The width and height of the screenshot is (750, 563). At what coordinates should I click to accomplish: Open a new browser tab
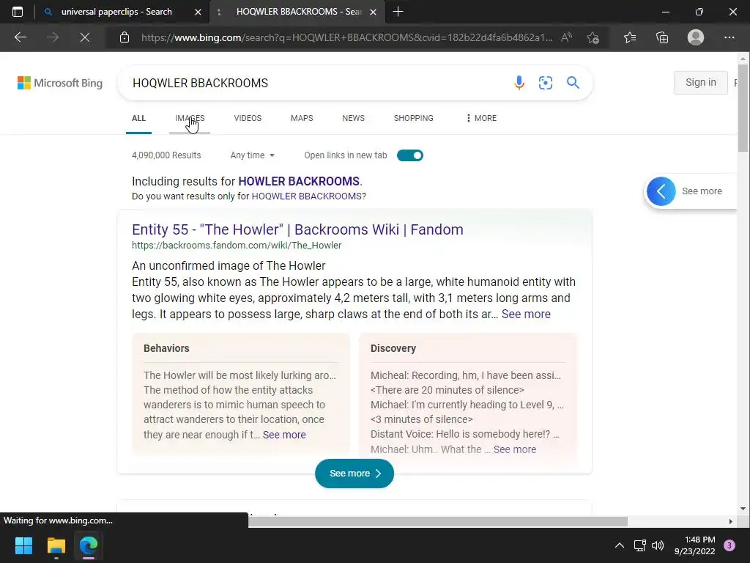[x=398, y=12]
